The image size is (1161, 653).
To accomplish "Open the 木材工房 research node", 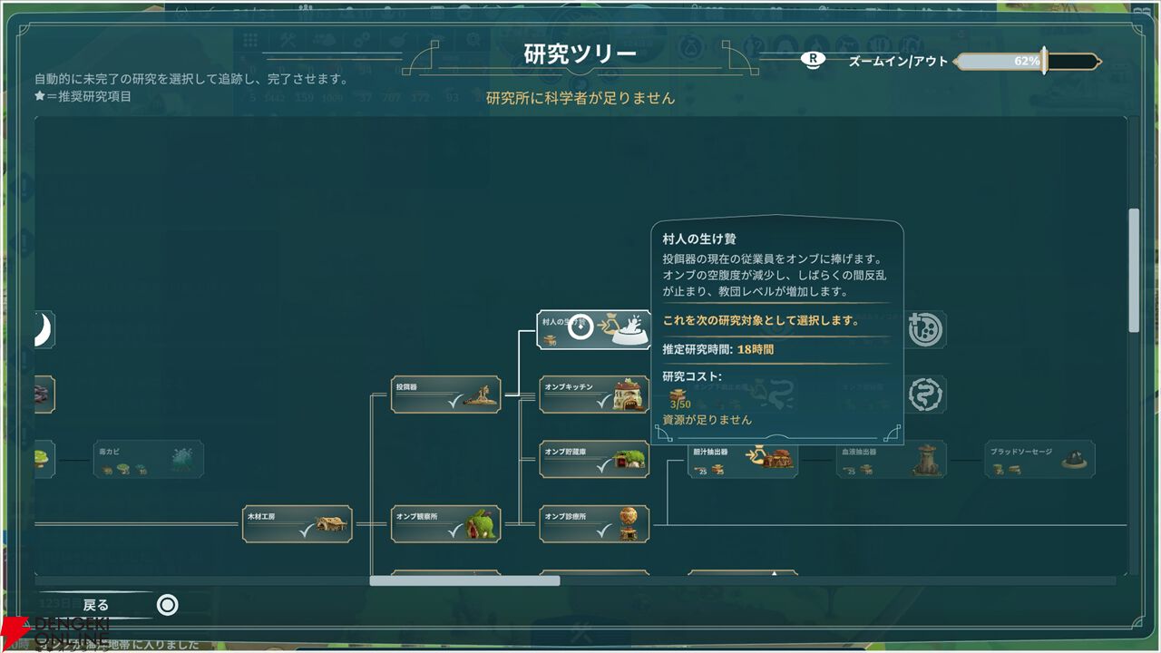I will coord(297,524).
